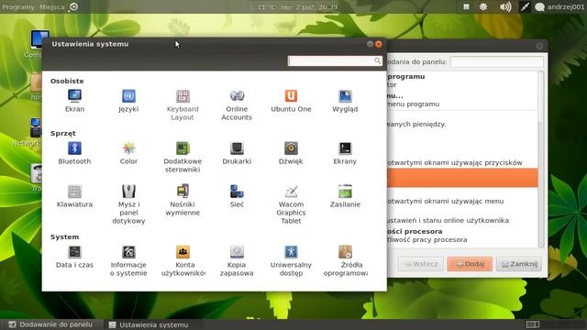The image size is (587, 330).
Task: Open Kopia zapasowa backup settings
Action: tap(237, 260)
